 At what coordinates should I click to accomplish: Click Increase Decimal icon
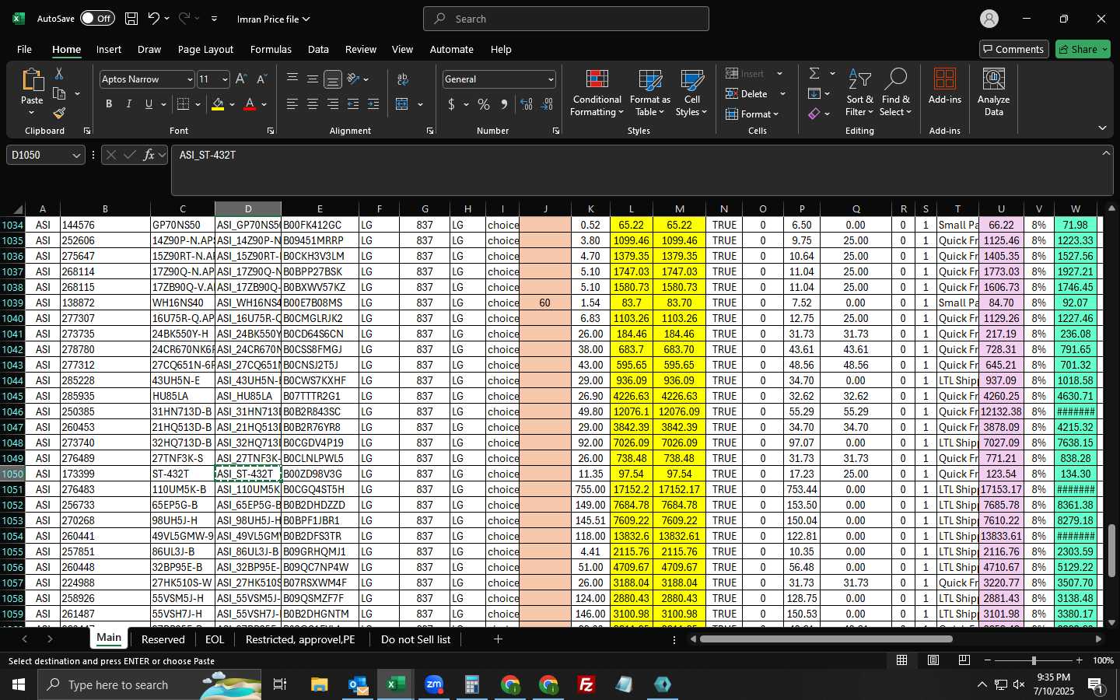pos(527,104)
